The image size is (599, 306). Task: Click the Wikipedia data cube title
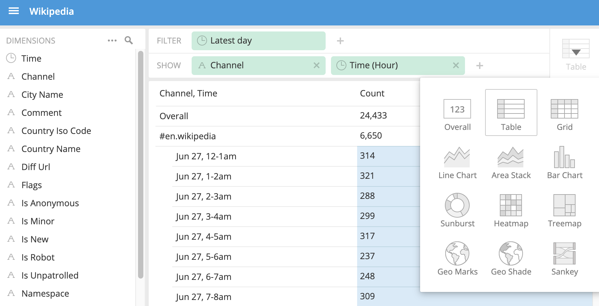[x=52, y=11]
